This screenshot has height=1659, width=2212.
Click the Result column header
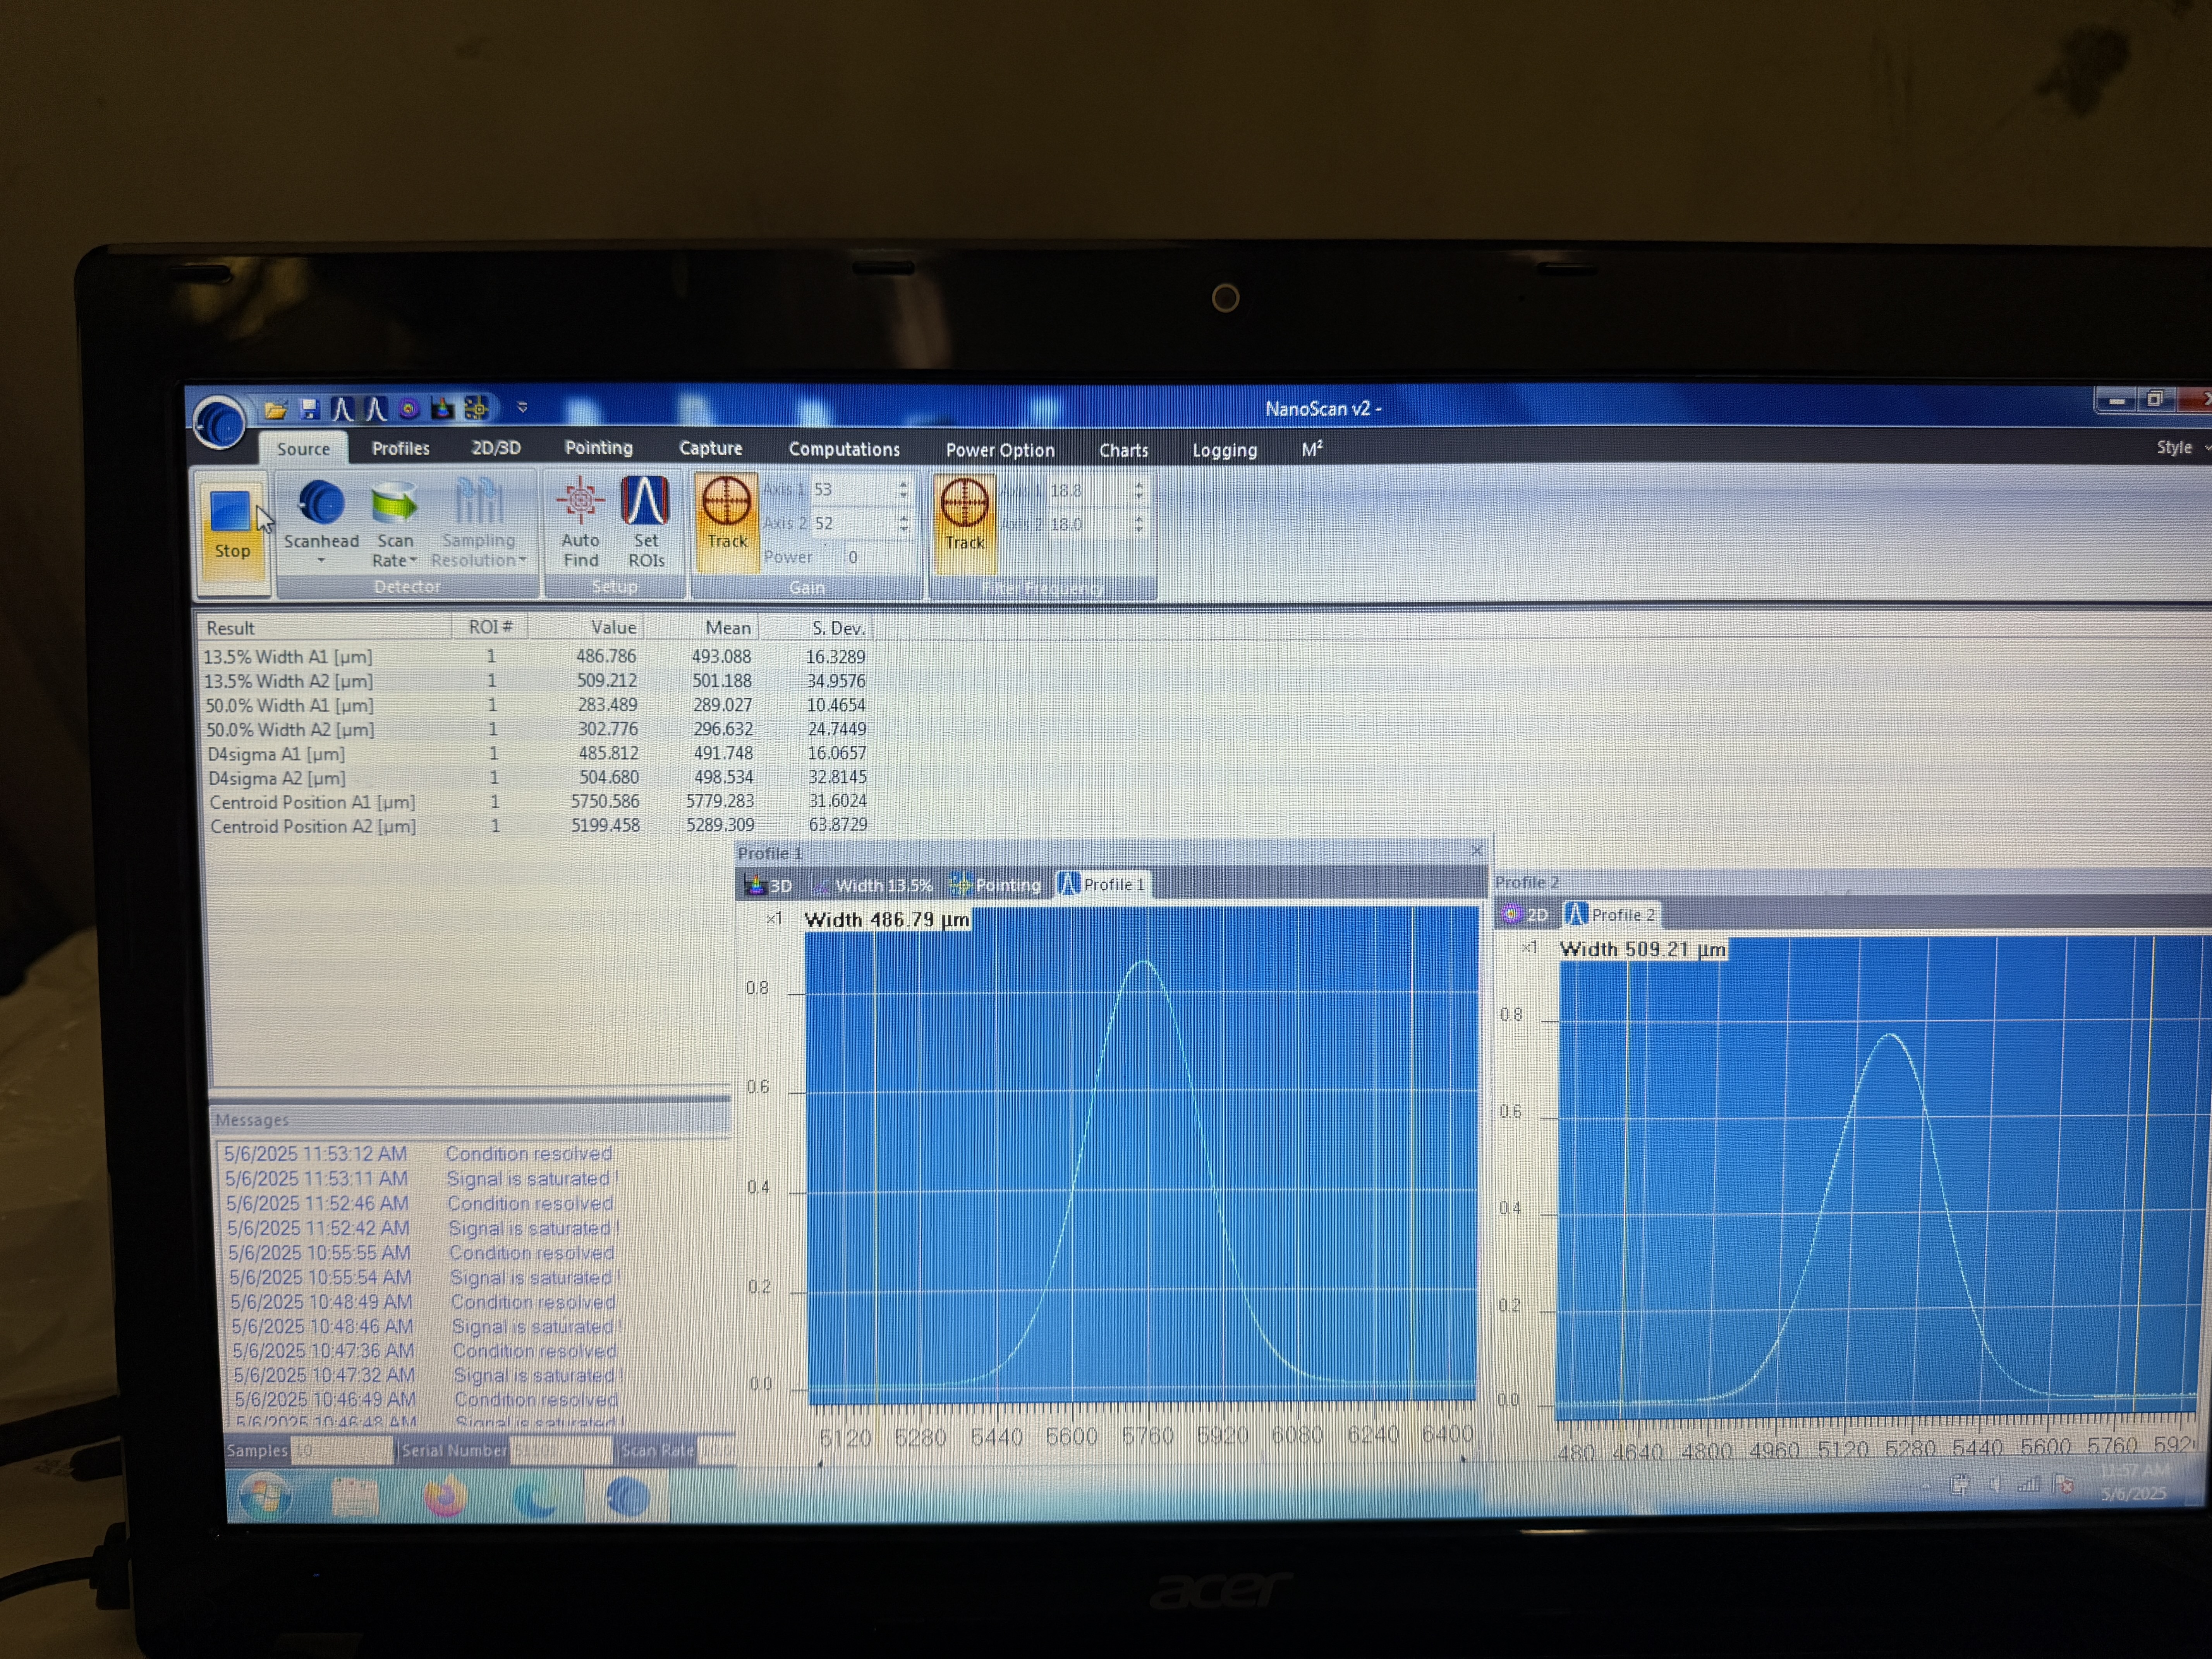click(x=324, y=628)
